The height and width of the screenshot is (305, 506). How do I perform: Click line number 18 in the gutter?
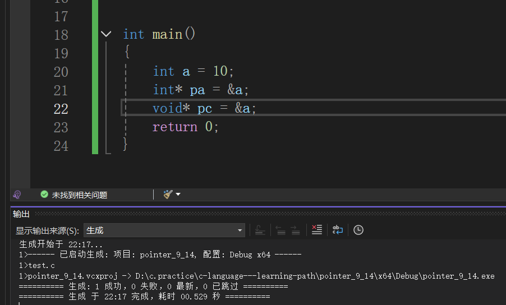[61, 35]
